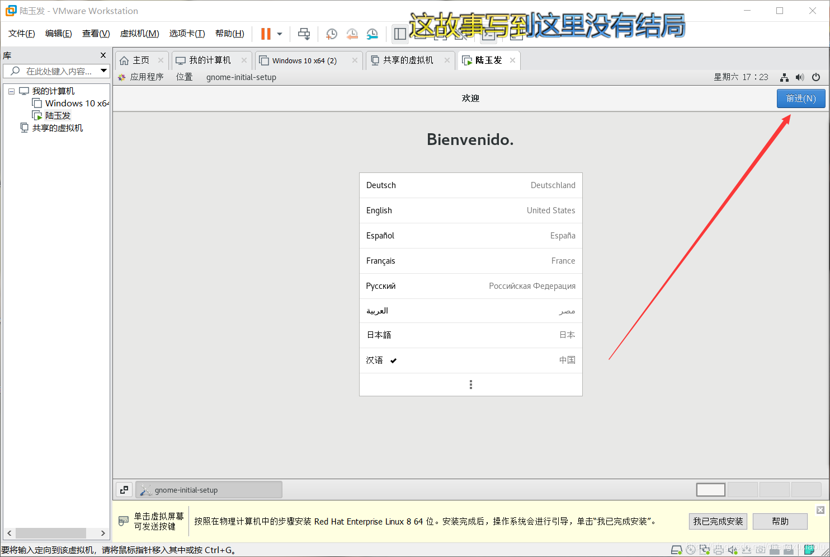The height and width of the screenshot is (557, 830).
Task: Click the GNOME window list toggle icon at bottom left
Action: 124,490
